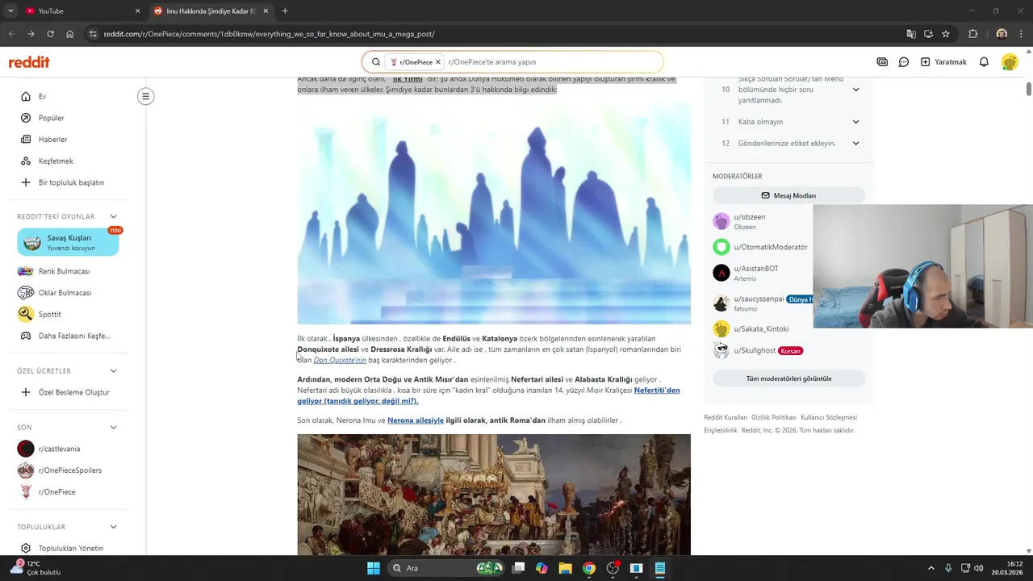Click Tüm moderatörleri görüntüle button

(788, 378)
